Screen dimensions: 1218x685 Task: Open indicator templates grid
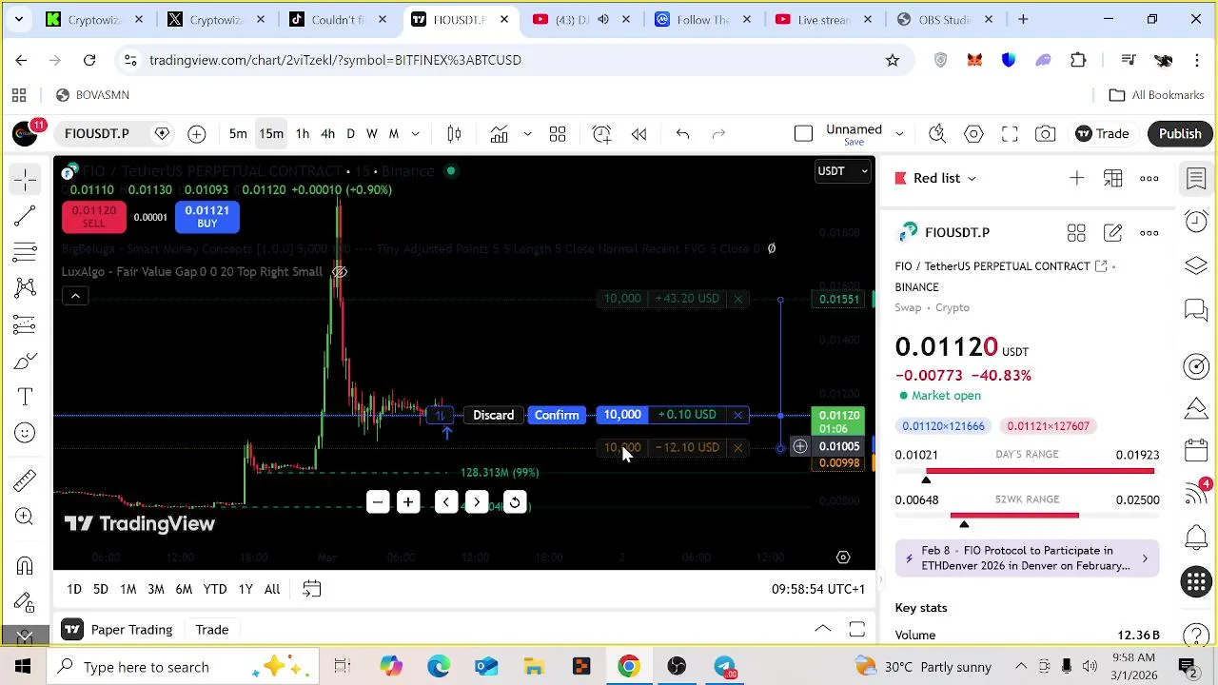(558, 134)
